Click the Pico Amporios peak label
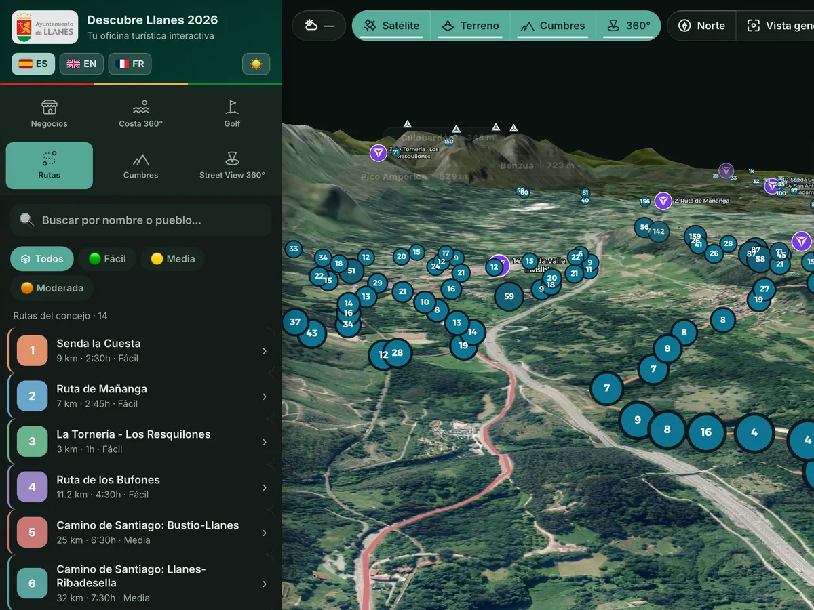 pyautogui.click(x=414, y=177)
